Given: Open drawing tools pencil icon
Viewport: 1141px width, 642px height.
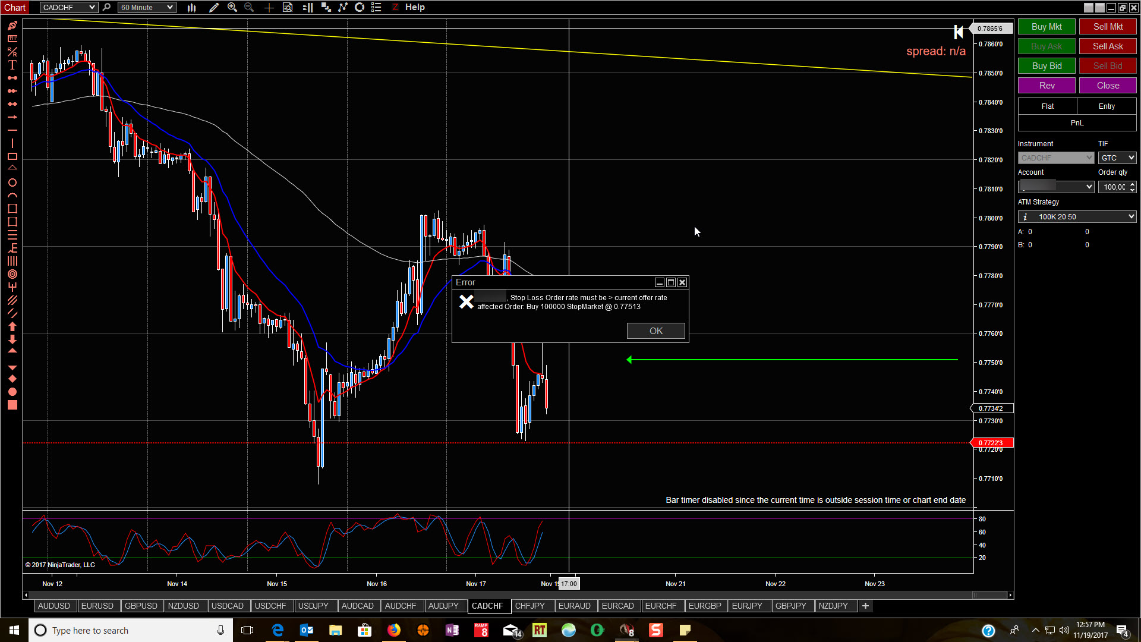Looking at the screenshot, I should (214, 7).
